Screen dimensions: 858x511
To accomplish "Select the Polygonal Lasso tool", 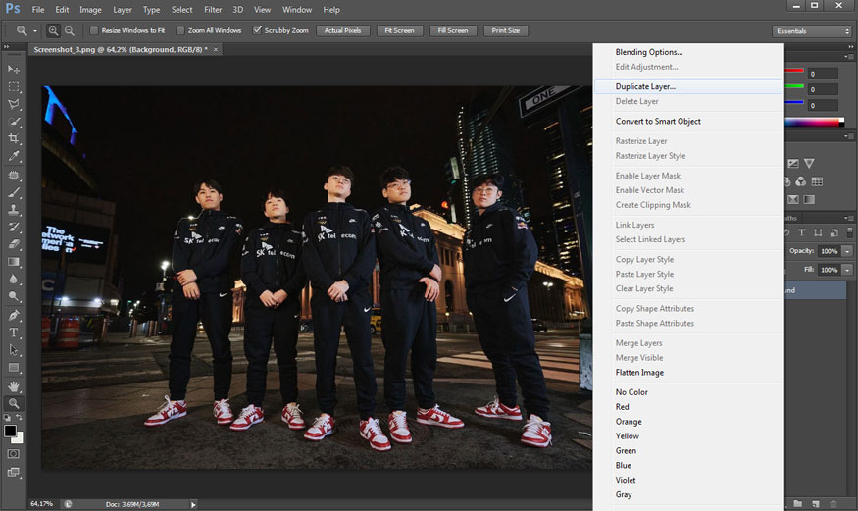I will 13,104.
